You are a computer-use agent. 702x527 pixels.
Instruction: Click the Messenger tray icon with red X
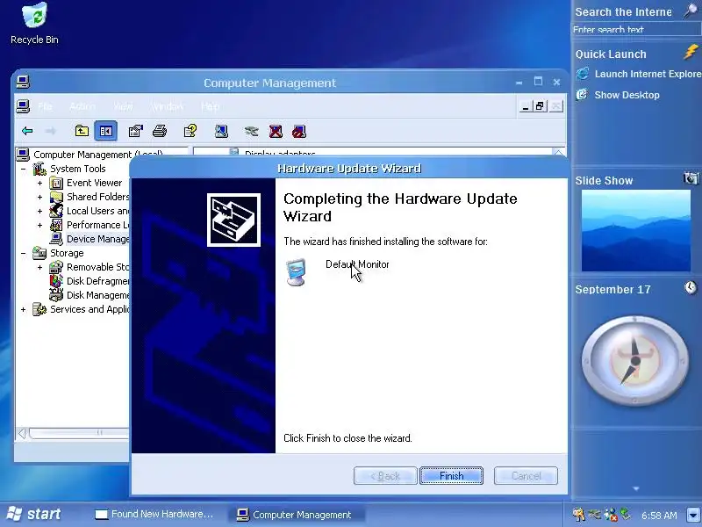(x=610, y=515)
